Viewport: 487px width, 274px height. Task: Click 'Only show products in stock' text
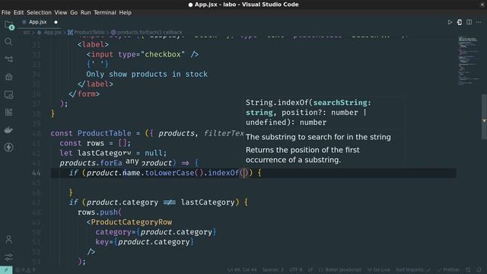147,75
